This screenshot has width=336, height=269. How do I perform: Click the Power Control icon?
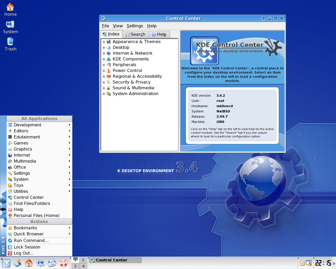point(109,70)
